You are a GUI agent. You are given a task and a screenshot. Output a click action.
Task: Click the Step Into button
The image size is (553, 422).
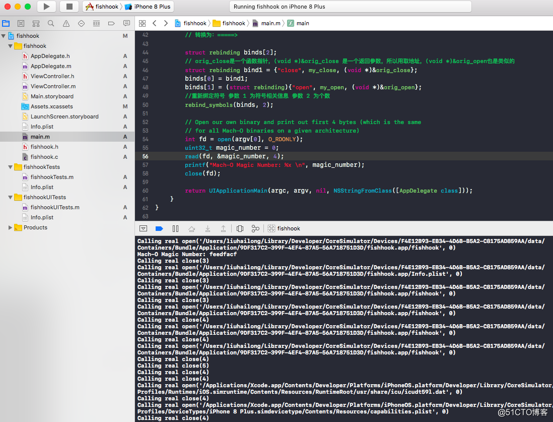click(208, 229)
